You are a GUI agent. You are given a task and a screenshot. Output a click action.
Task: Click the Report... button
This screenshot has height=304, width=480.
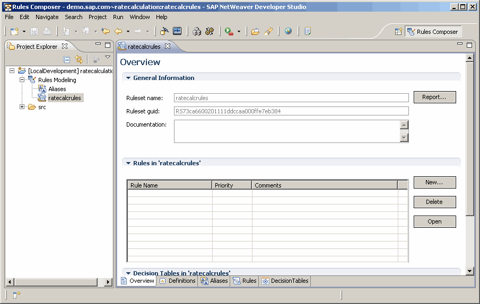(x=435, y=97)
